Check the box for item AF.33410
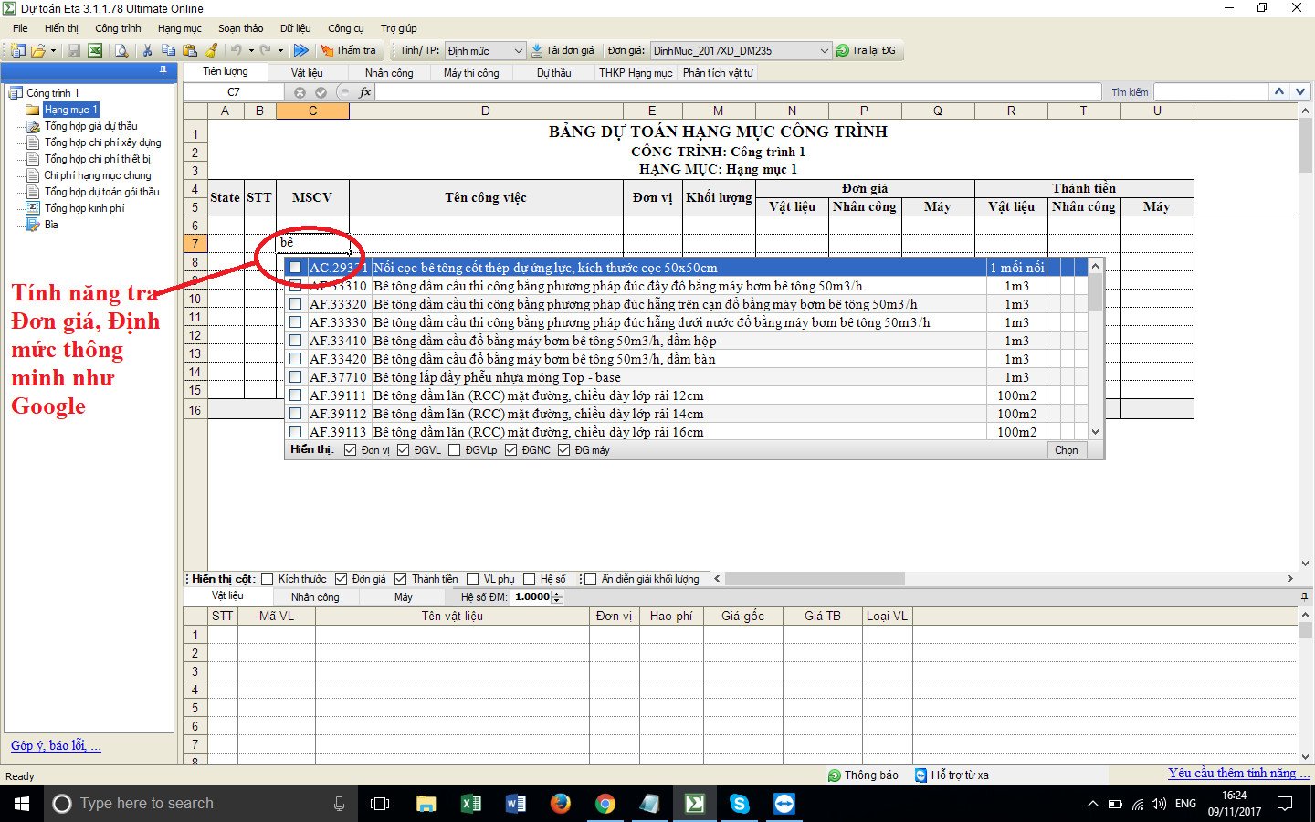1315x822 pixels. (x=296, y=341)
